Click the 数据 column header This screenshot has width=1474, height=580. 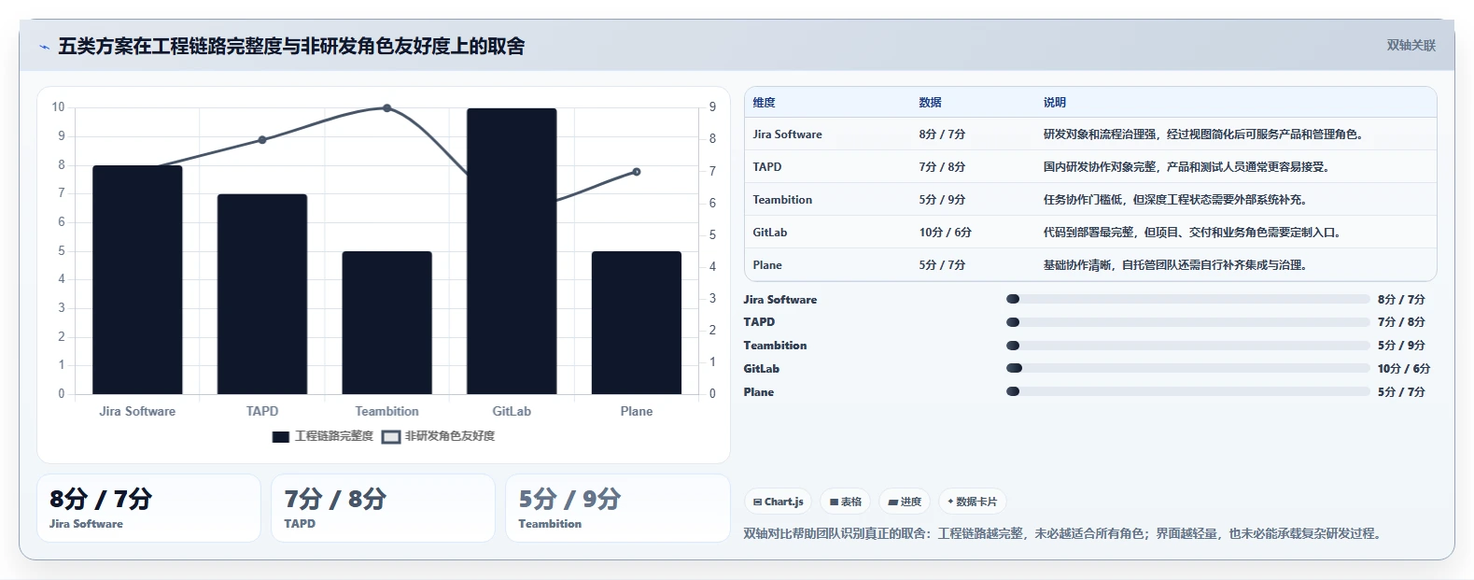coord(930,103)
